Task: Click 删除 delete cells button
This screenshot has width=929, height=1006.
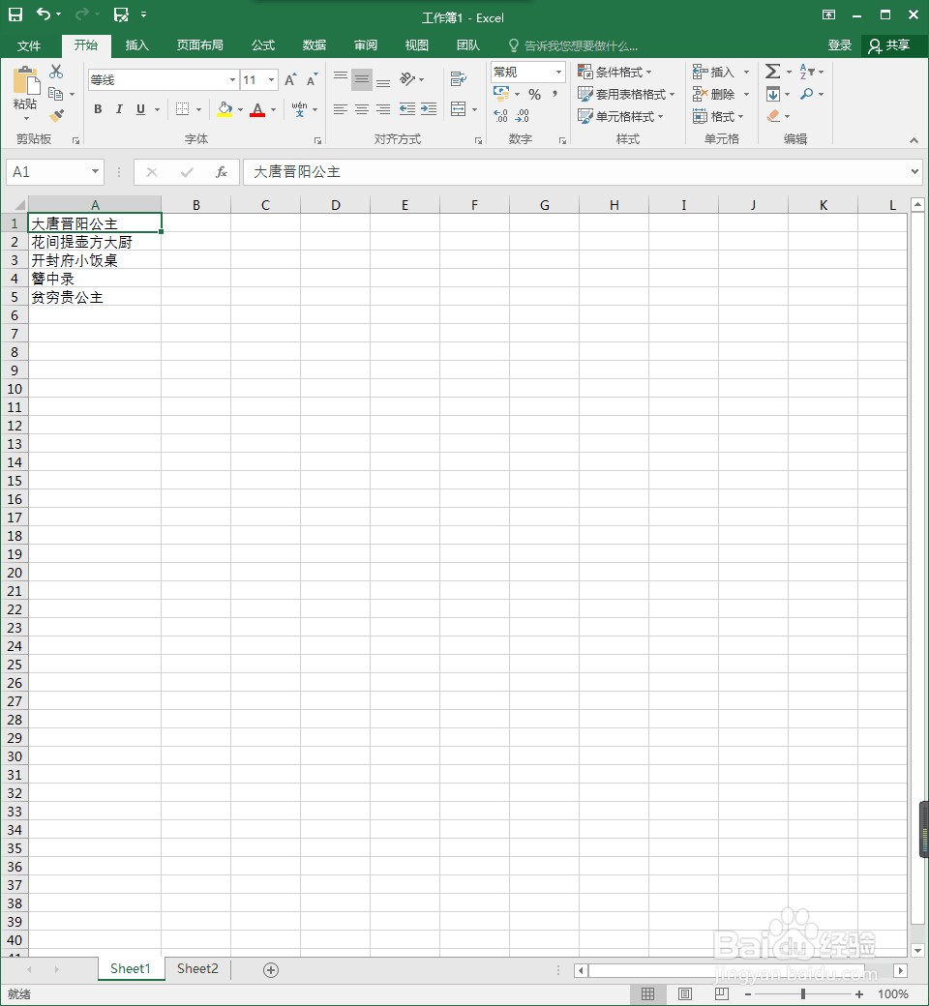Action: coord(721,95)
